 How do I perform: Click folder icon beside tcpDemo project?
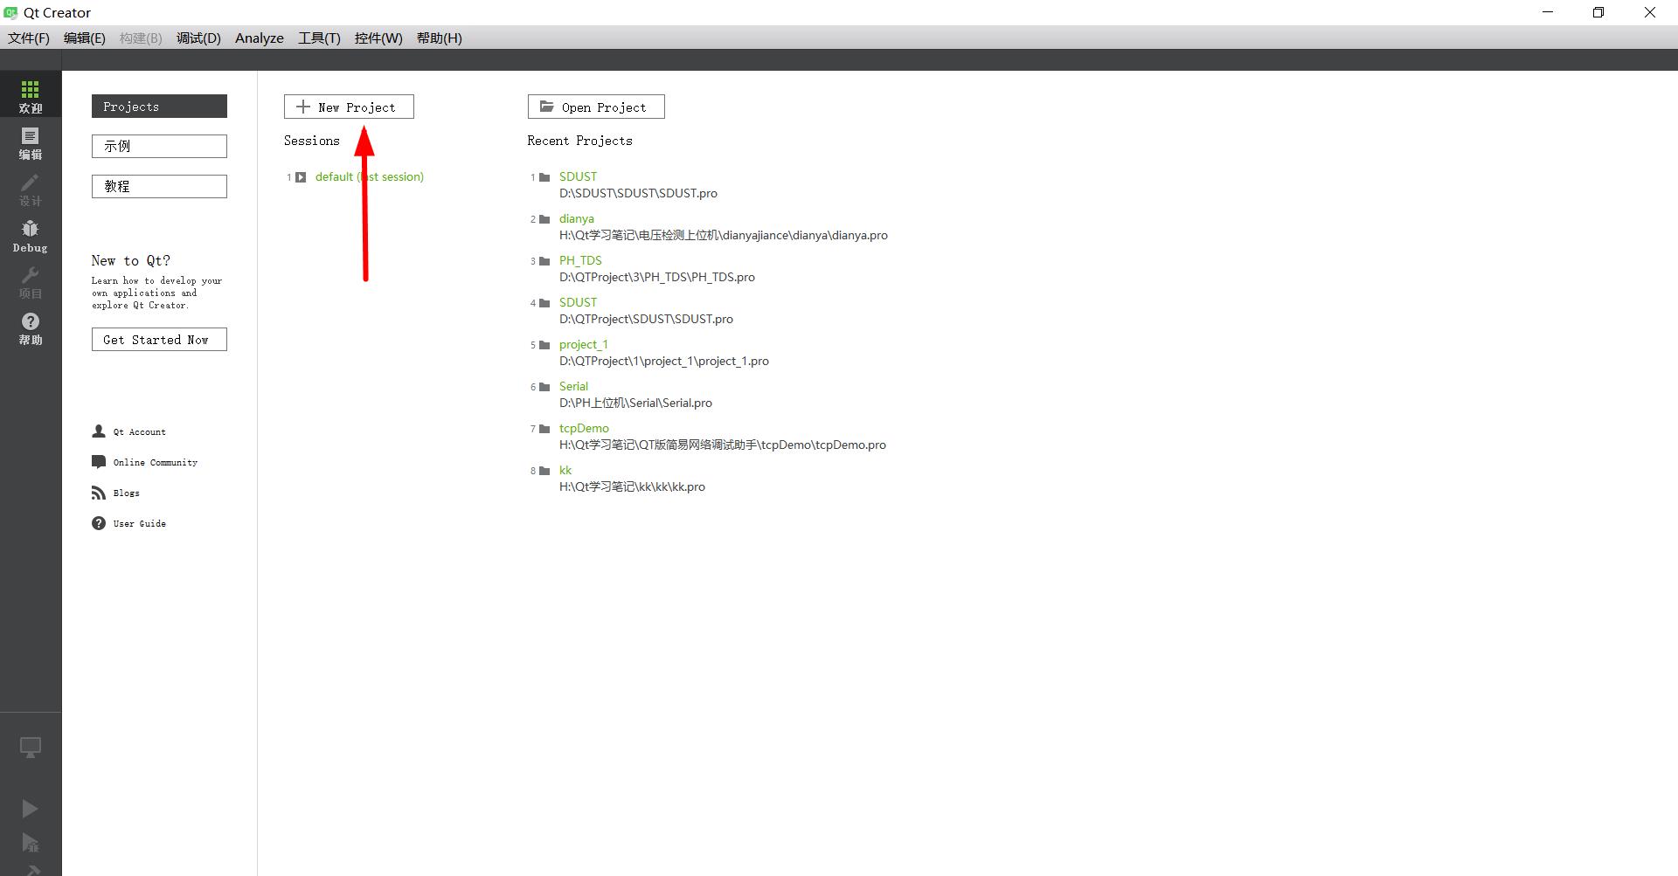[544, 429]
